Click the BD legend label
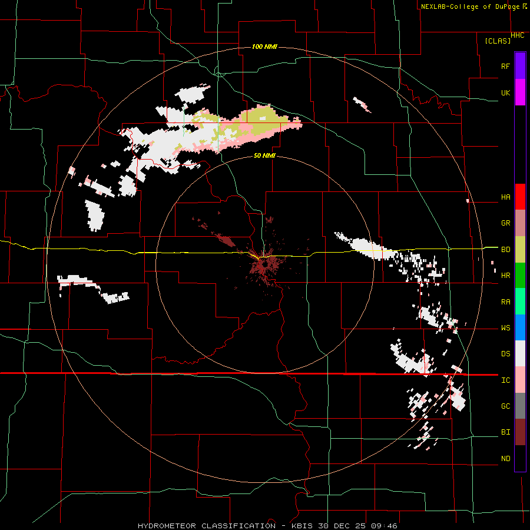The image size is (530, 530). pos(506,250)
